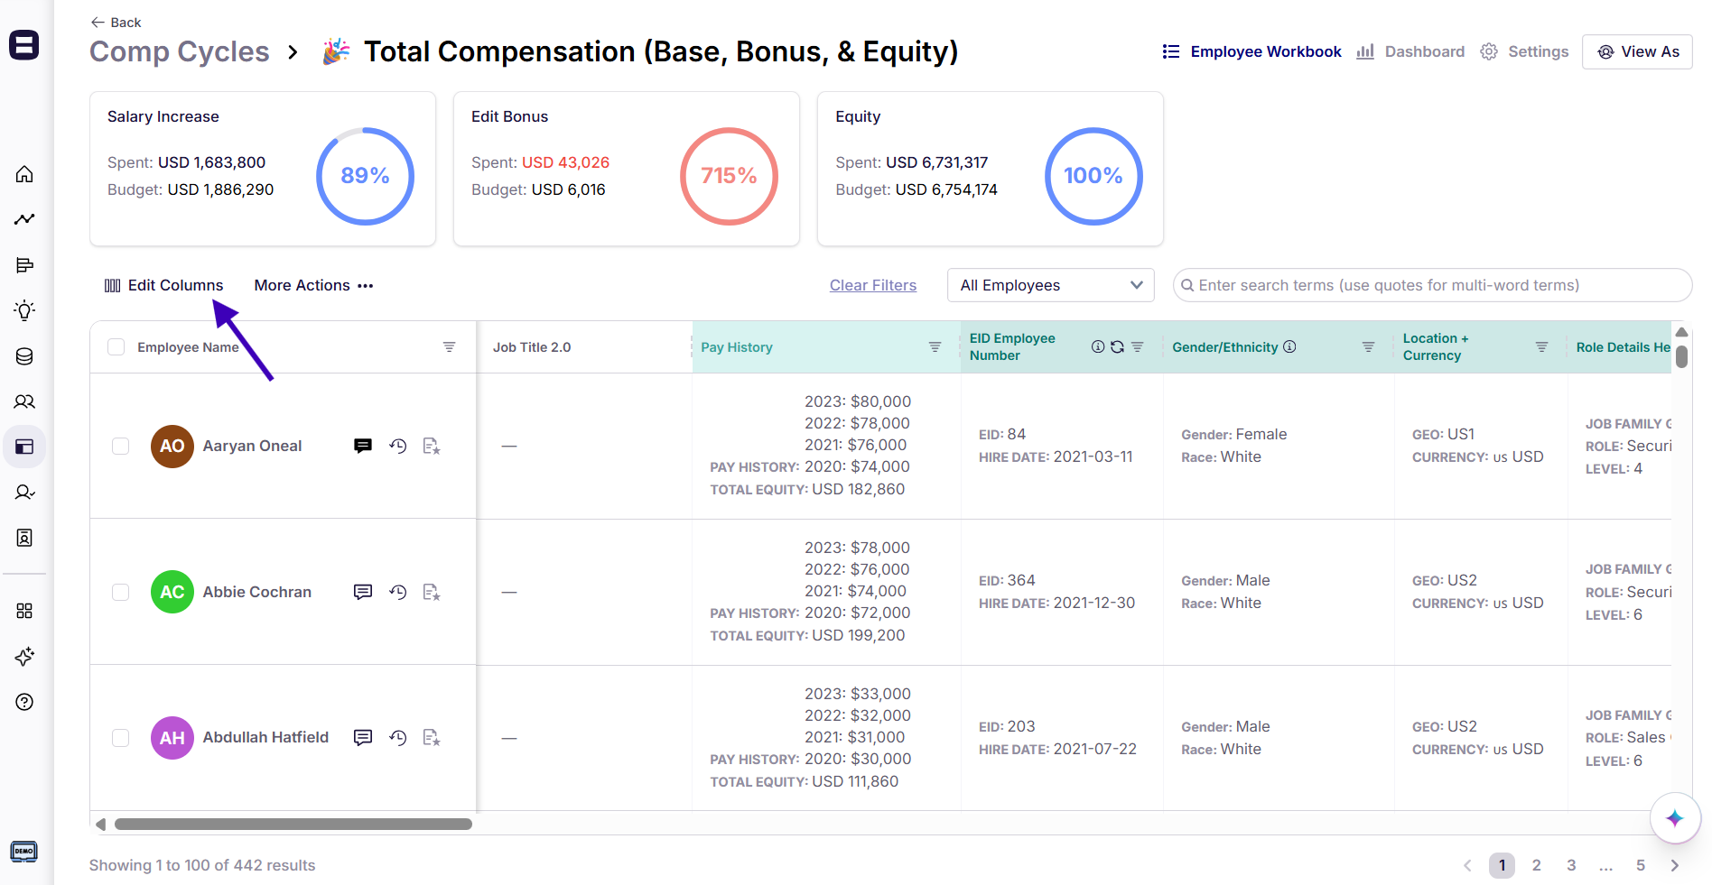Click in the search terms input field
1712x885 pixels.
[x=1436, y=285]
